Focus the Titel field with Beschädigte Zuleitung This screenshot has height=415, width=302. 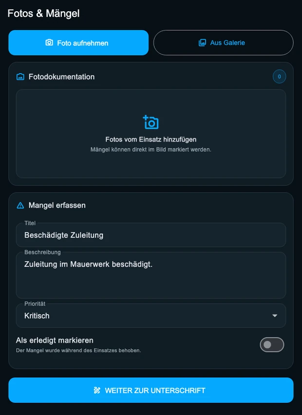[x=151, y=235]
